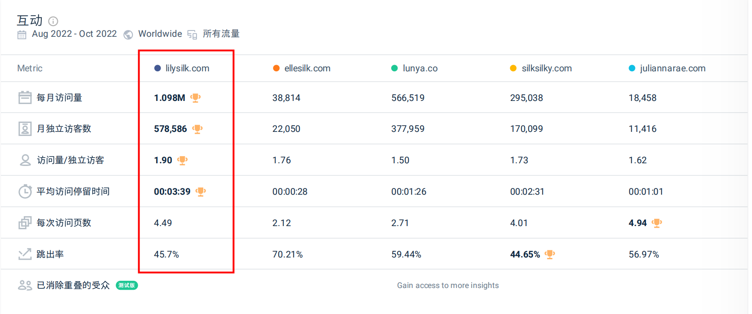Click the 访问量/独立访客 person icon
752x314 pixels.
(x=25, y=160)
